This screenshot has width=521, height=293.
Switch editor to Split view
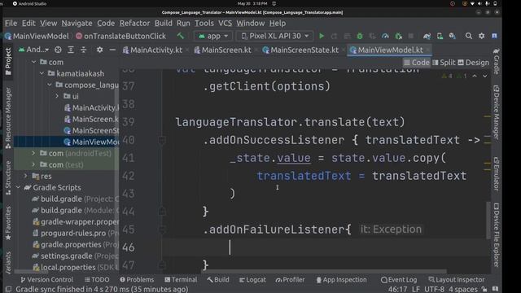(444, 63)
